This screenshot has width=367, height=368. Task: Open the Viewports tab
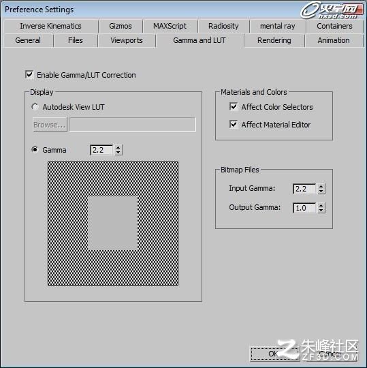point(127,40)
